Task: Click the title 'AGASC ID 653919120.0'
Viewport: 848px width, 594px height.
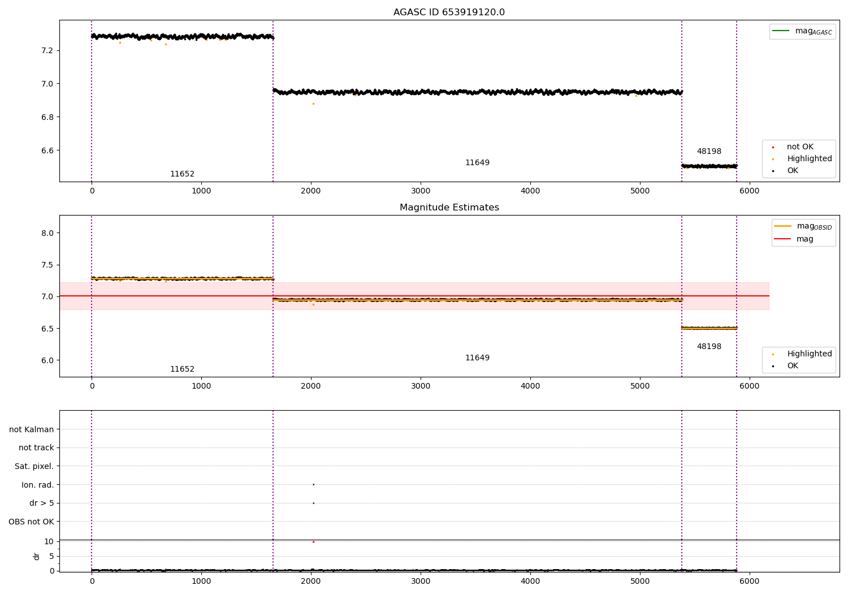Action: [449, 12]
